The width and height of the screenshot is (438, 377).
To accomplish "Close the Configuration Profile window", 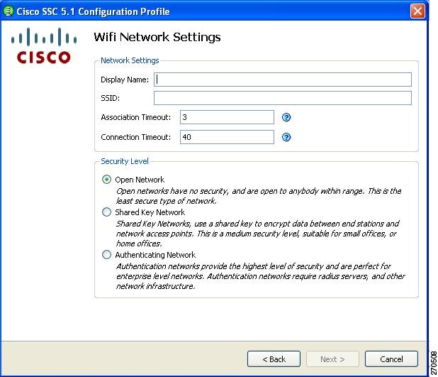I will [x=417, y=11].
